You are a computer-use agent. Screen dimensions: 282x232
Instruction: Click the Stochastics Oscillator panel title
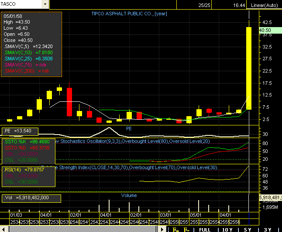[x=133, y=141]
